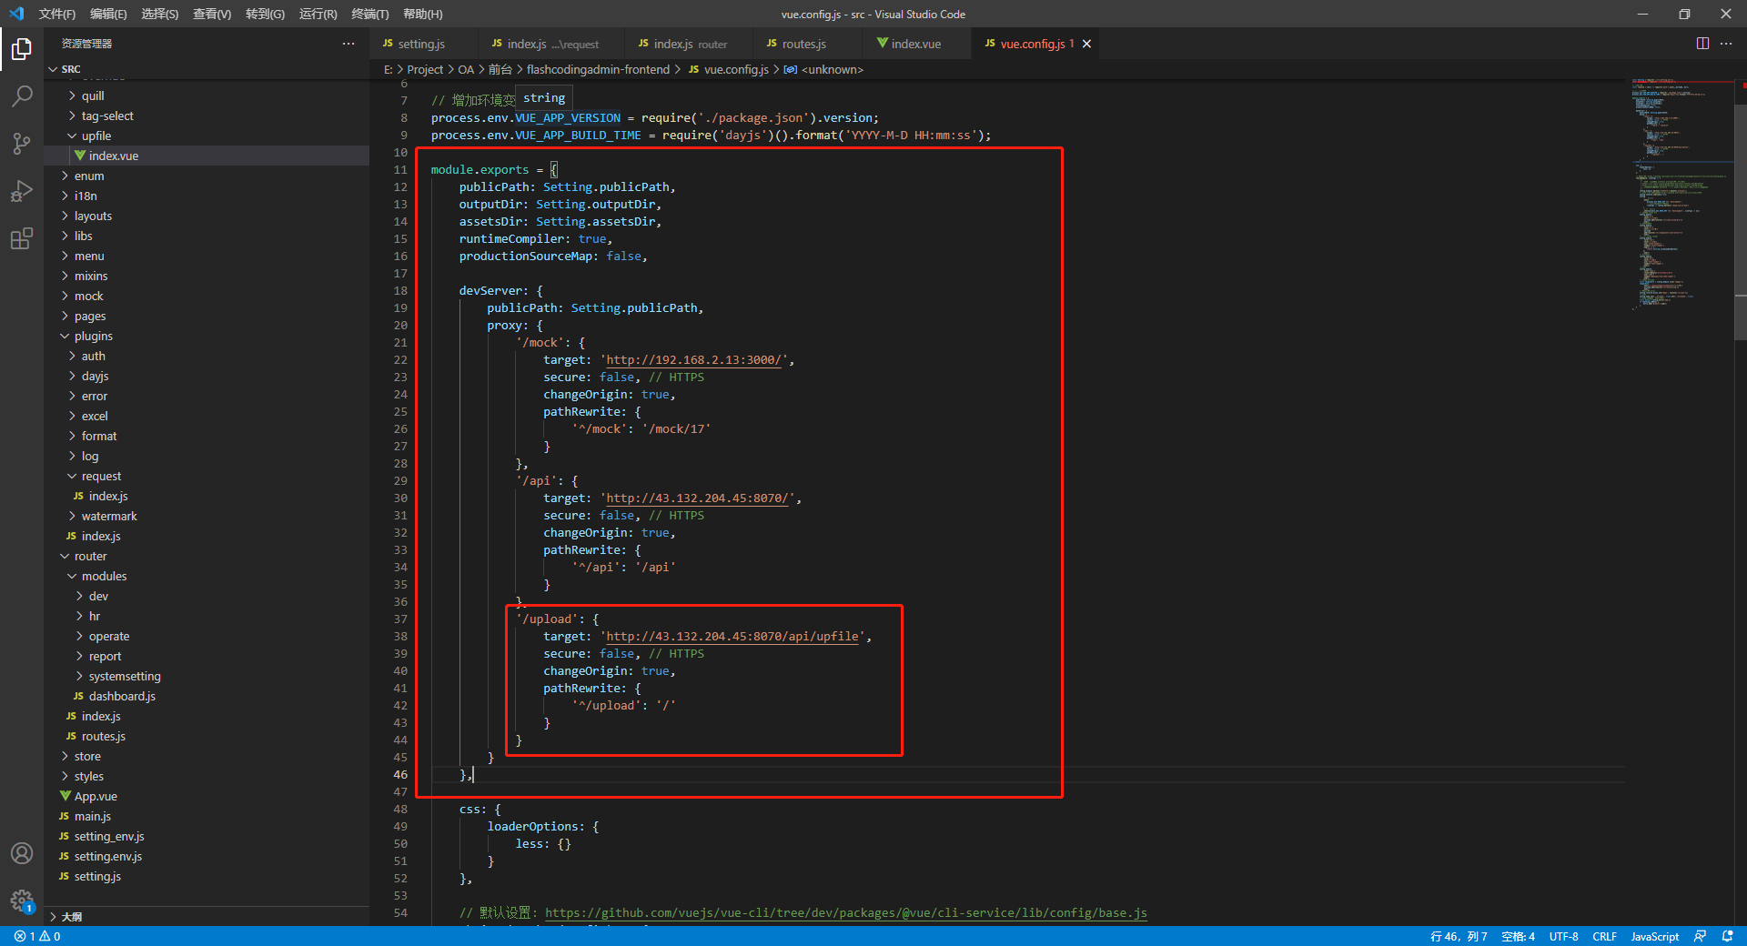Switch to the setting.js tab
The width and height of the screenshot is (1747, 946).
pyautogui.click(x=424, y=44)
